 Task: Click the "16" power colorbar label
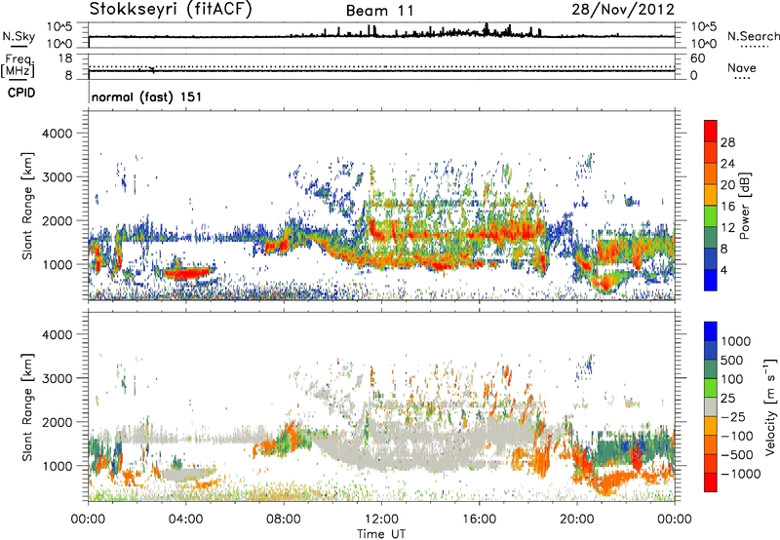727,207
